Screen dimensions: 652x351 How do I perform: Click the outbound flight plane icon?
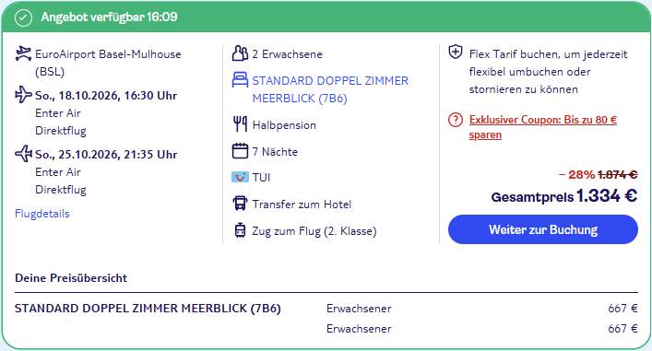tap(23, 95)
